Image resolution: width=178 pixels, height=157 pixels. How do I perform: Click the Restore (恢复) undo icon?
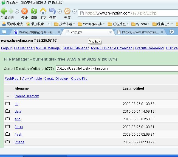click(x=52, y=11)
